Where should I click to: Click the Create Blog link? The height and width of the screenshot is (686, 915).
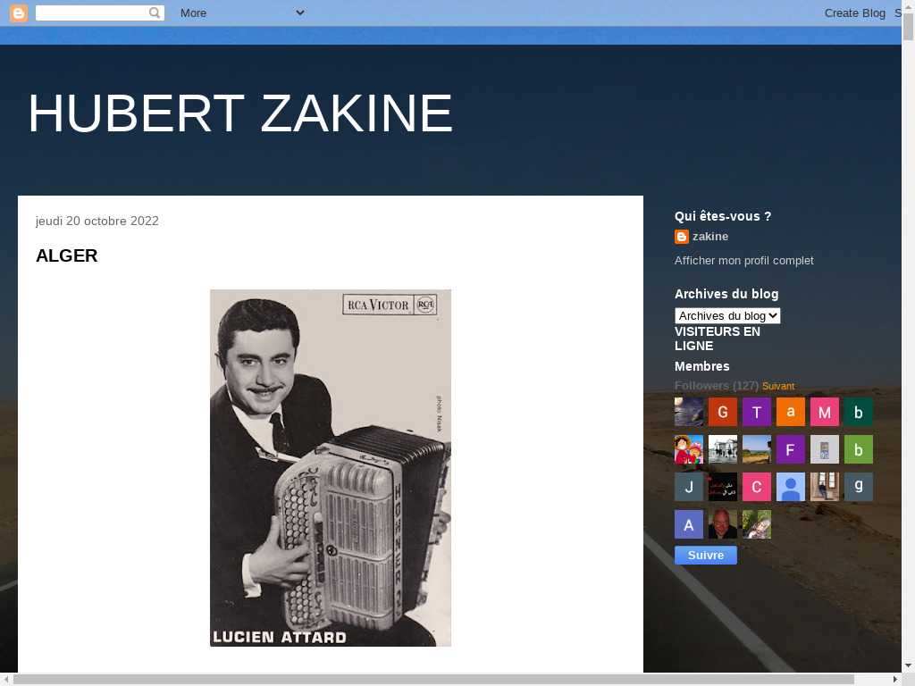coord(854,13)
